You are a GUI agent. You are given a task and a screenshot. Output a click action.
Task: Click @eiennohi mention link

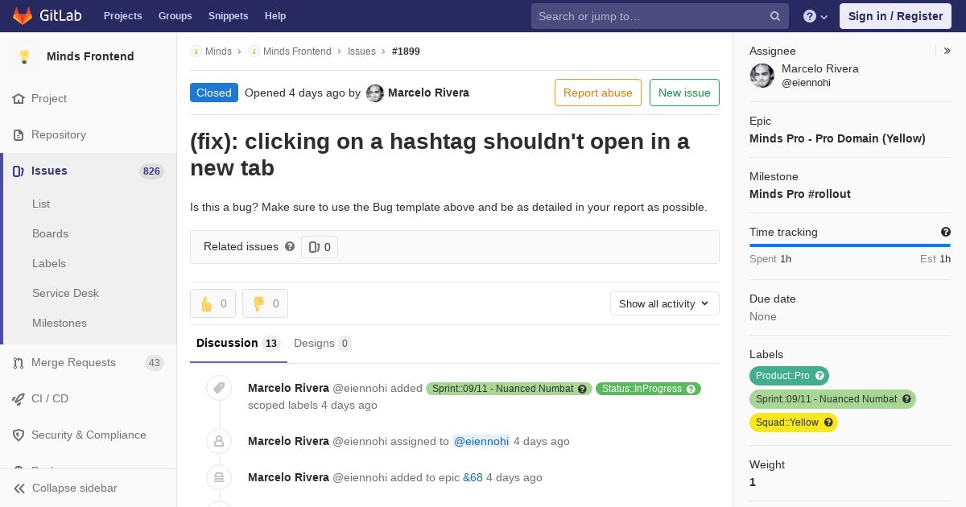point(481,441)
